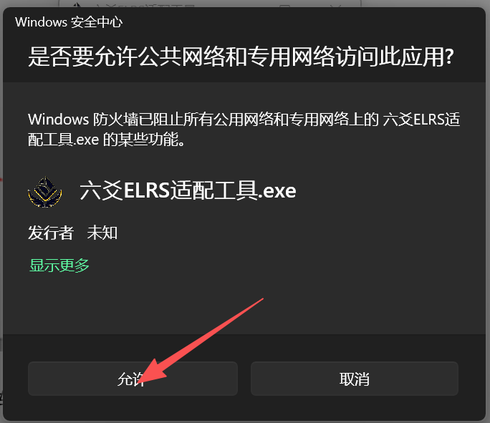Select the 六爻ELRS适配工具.exe app name
This screenshot has height=423, width=490.
coord(188,190)
